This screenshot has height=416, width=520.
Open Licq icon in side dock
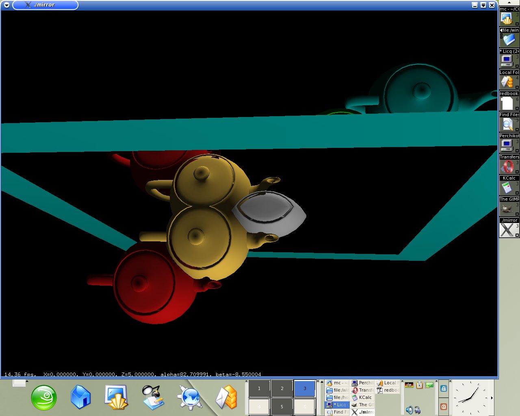509,58
